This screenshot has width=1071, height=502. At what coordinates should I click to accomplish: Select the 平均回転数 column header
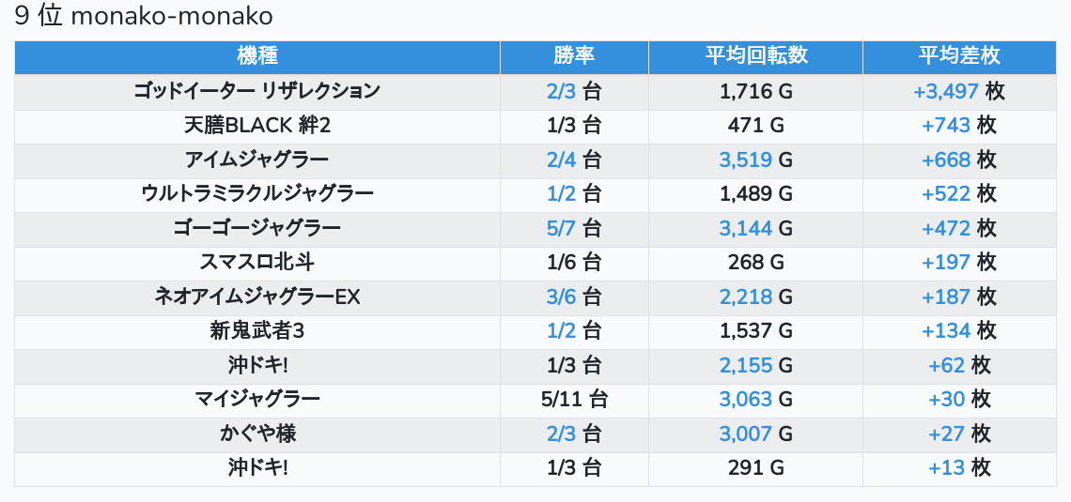(755, 56)
